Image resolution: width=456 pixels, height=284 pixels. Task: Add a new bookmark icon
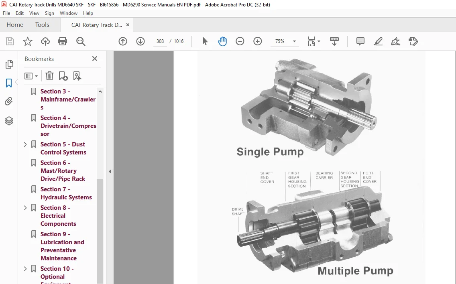click(63, 76)
